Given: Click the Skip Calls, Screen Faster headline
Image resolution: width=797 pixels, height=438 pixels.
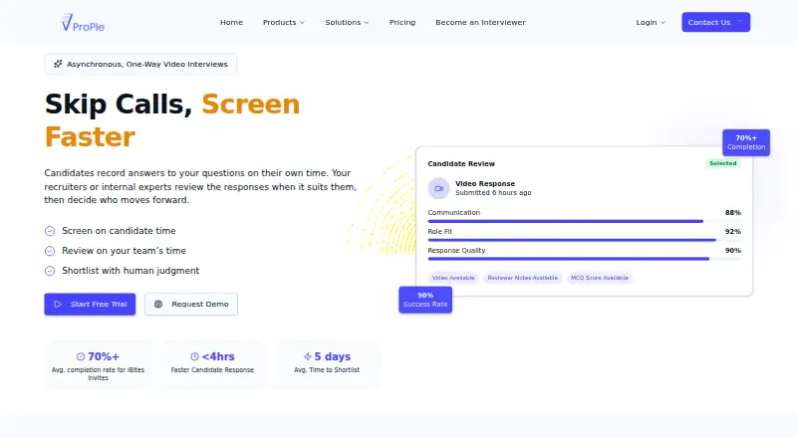Looking at the screenshot, I should point(172,120).
